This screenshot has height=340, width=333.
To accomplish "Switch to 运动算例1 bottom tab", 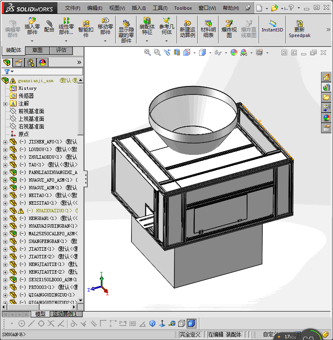I will click(66, 314).
